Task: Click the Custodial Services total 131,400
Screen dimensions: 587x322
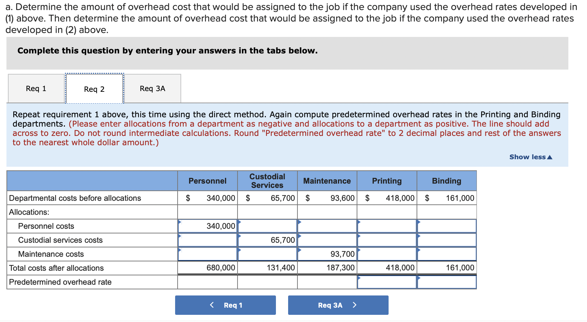Action: click(281, 268)
